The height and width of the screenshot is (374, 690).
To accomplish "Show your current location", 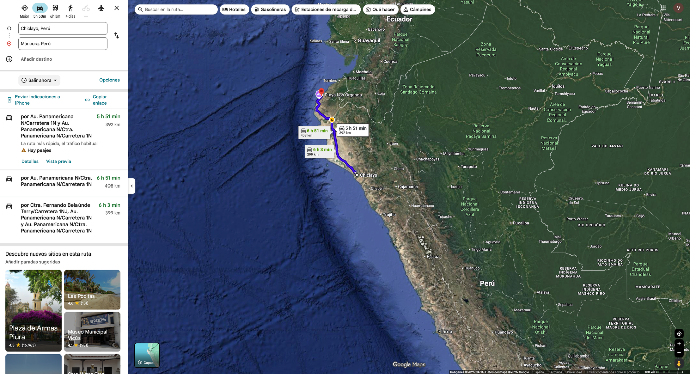I will pyautogui.click(x=679, y=334).
